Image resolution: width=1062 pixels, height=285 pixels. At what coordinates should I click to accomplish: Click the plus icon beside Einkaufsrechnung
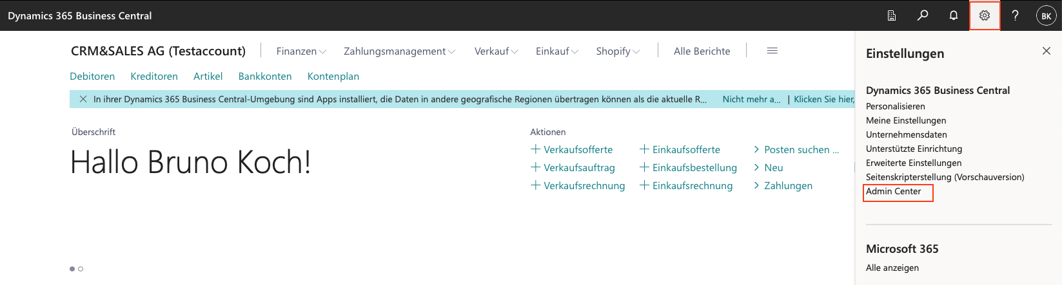(644, 185)
